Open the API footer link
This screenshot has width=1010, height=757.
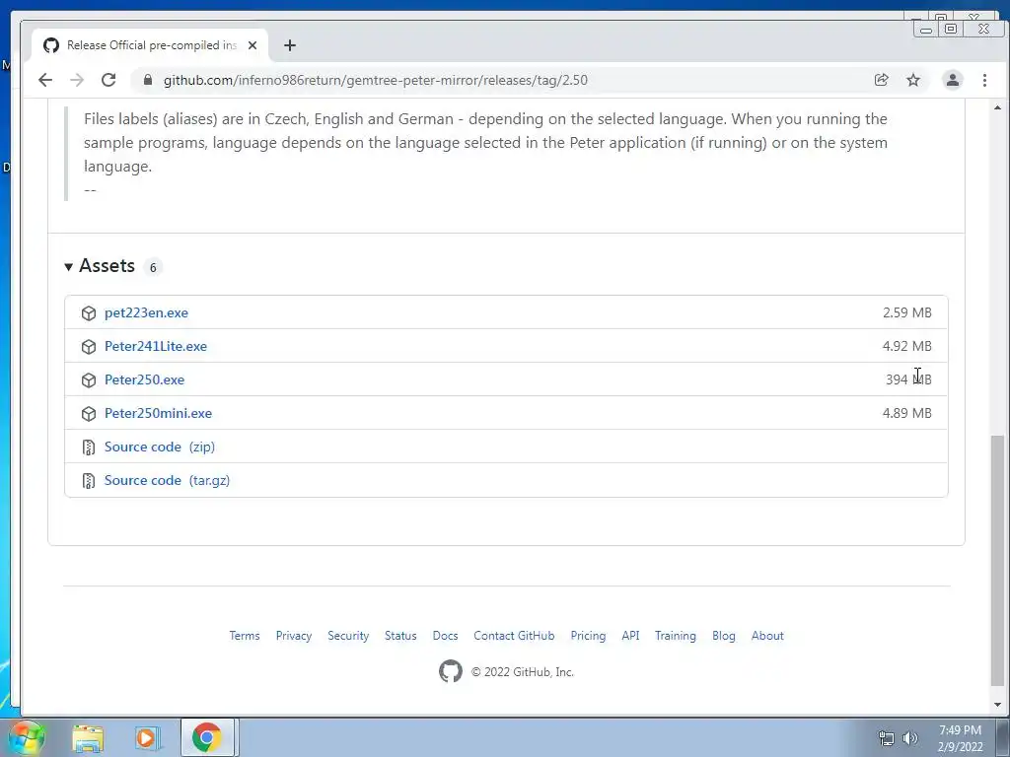pyautogui.click(x=630, y=636)
